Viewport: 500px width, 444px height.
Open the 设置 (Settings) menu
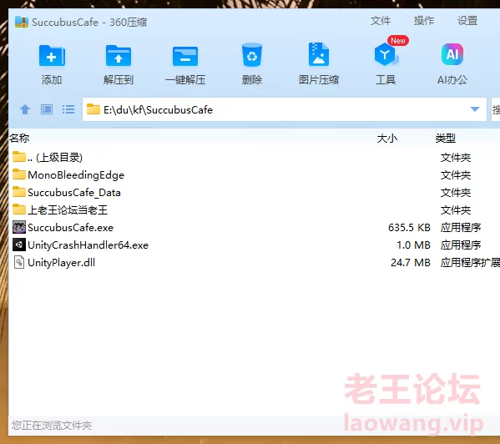pos(467,21)
